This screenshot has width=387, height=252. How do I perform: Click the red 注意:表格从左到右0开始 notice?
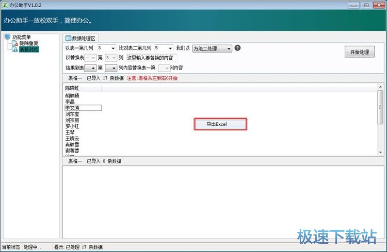[x=152, y=78]
